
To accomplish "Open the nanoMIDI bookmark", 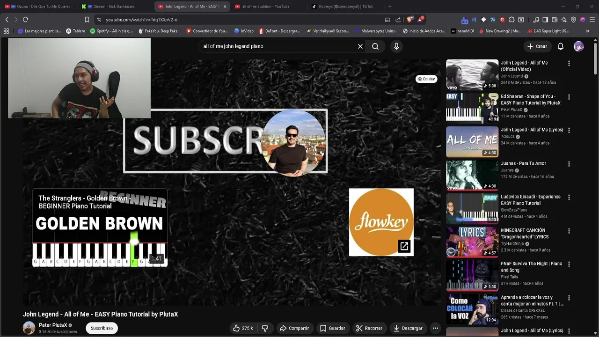I will coord(463,31).
